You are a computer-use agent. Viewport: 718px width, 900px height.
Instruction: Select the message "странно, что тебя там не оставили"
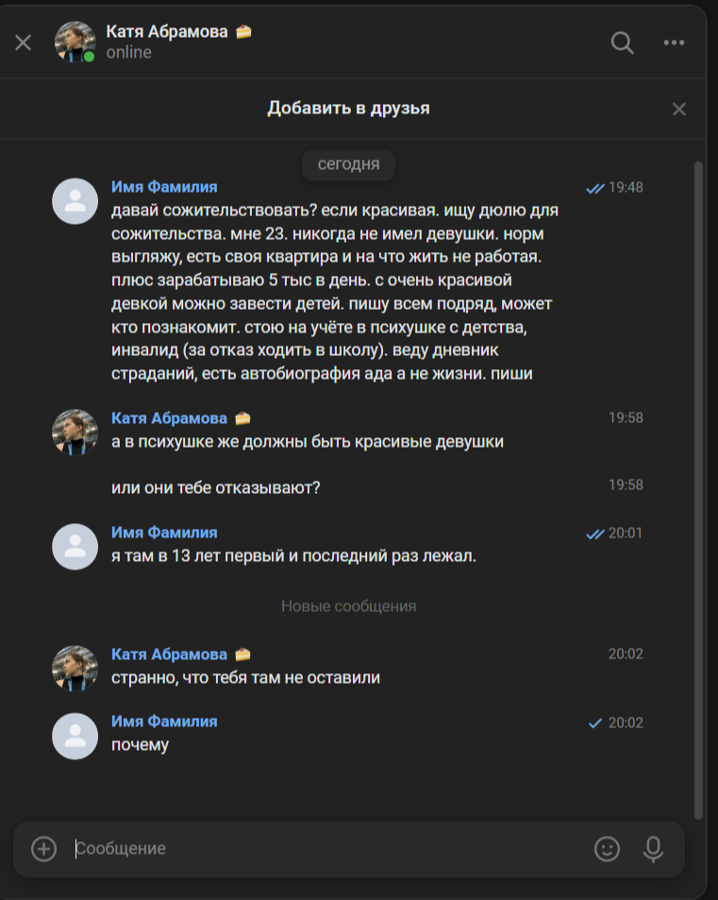245,677
